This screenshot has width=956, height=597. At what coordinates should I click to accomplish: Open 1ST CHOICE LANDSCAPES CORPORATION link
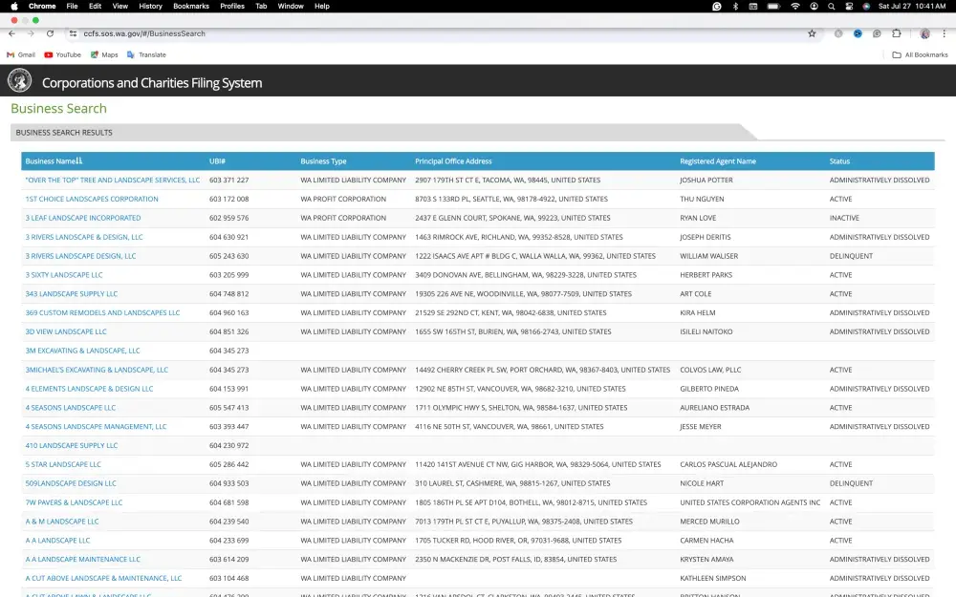(x=92, y=200)
